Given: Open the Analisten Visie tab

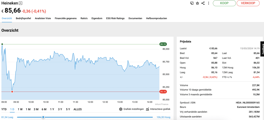Looking at the screenshot, I should 43,18.
